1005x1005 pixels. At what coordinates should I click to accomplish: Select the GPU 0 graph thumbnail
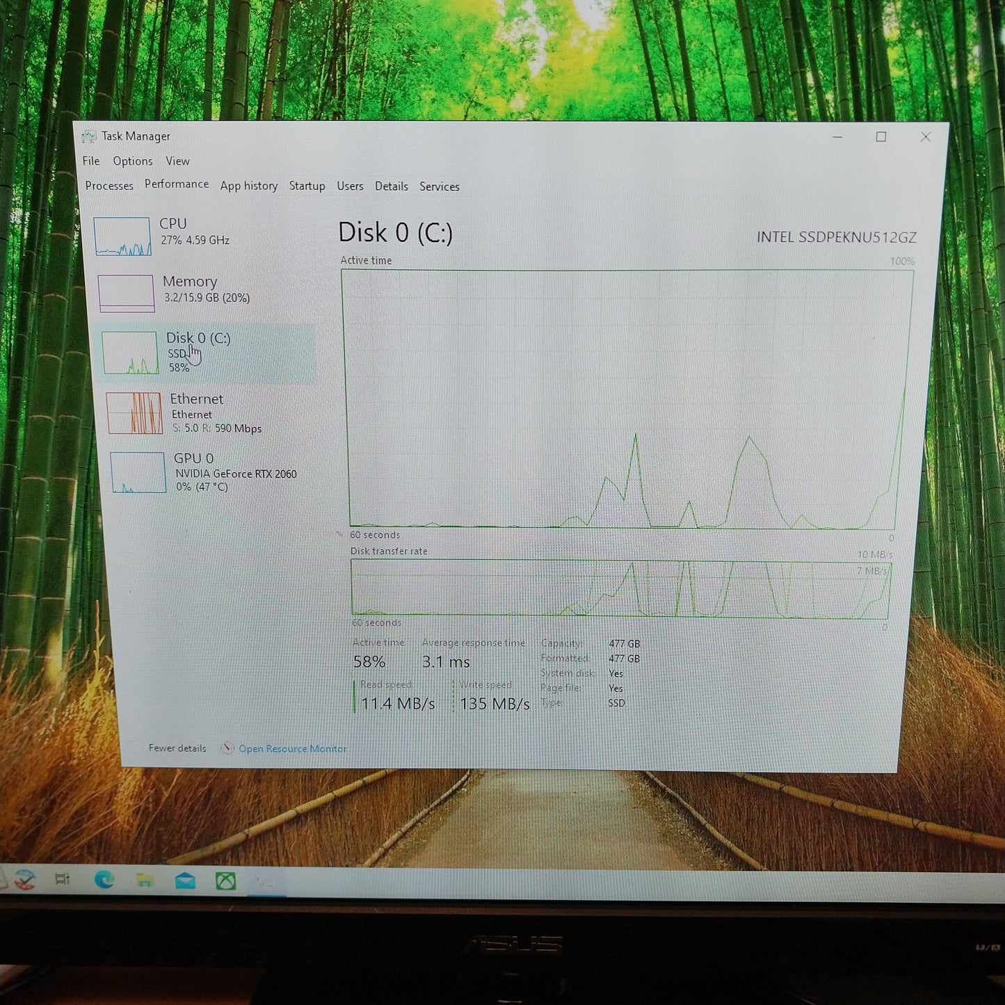tap(138, 472)
